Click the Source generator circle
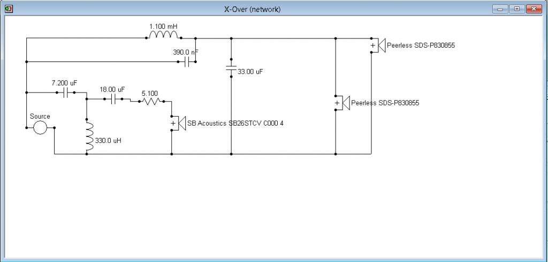 click(40, 127)
